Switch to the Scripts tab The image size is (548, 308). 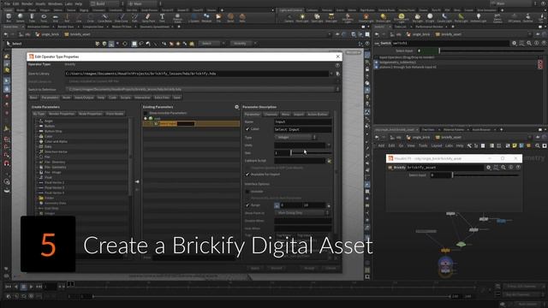(x=126, y=98)
